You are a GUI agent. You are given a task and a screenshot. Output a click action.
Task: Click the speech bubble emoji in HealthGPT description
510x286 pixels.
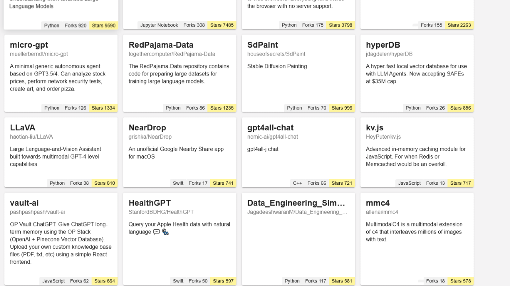coord(156,232)
